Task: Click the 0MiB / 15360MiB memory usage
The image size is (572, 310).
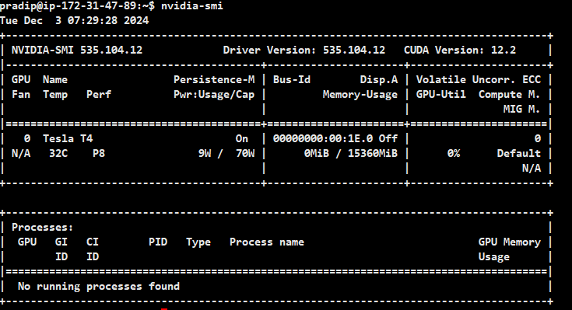Action: 350,153
